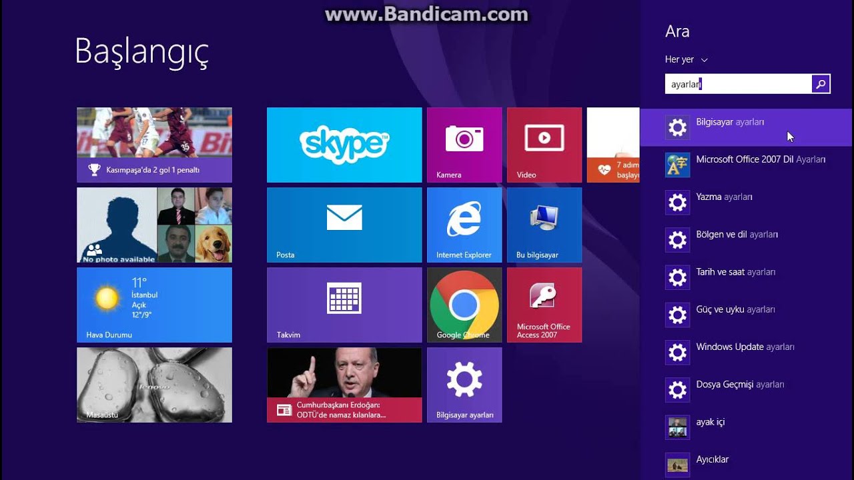Select Tarih ve saat ayarları result
The image size is (854, 480).
click(747, 277)
